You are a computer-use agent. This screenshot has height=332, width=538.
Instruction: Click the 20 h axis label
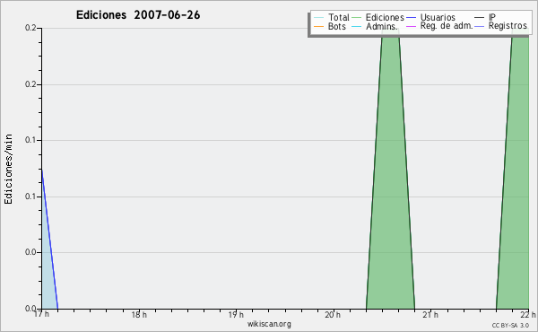coord(333,314)
